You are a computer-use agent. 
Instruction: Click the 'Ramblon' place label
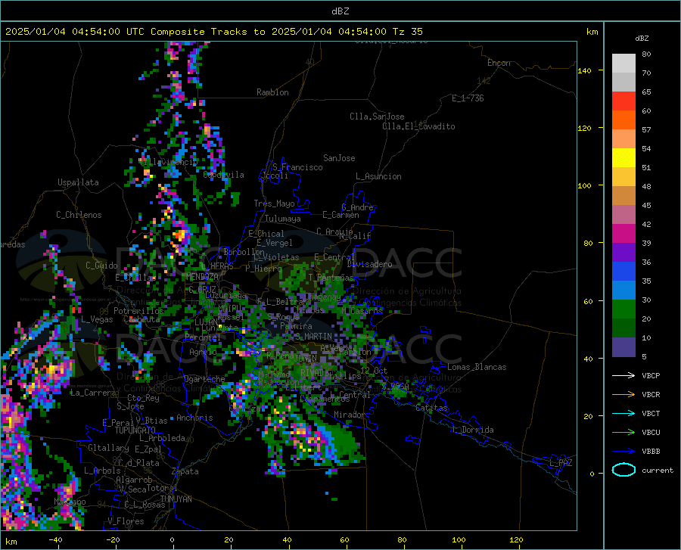272,92
